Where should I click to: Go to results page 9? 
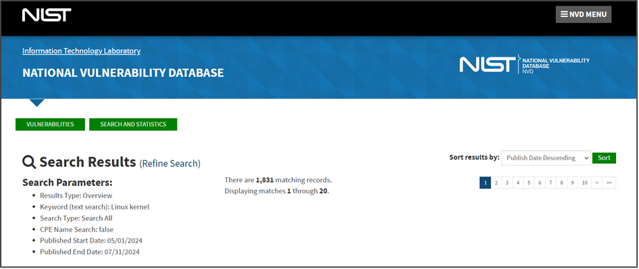pos(573,183)
